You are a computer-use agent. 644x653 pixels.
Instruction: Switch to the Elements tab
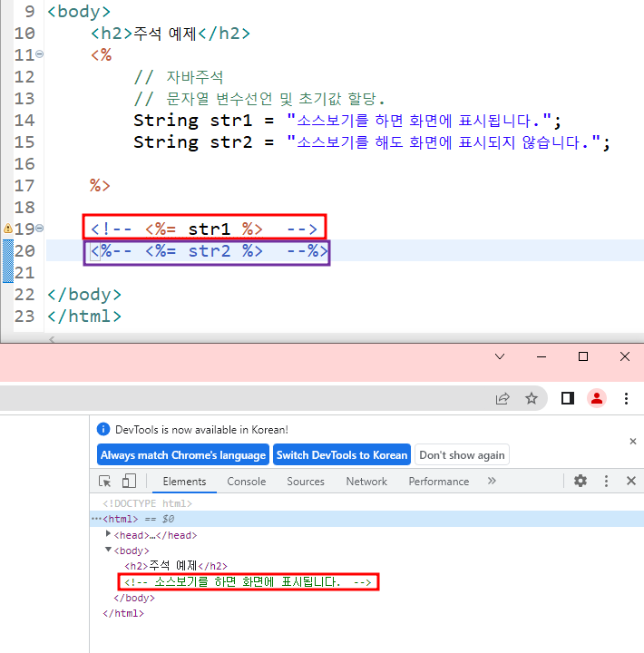[x=184, y=482]
